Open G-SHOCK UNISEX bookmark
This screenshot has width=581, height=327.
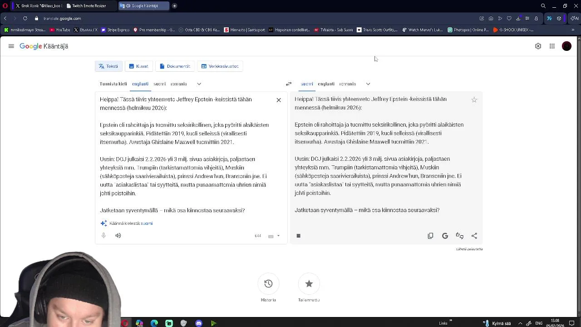point(513,30)
